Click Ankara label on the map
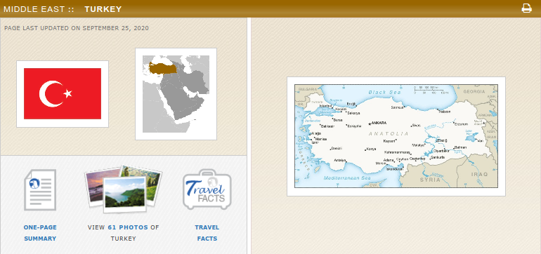 click(x=379, y=123)
